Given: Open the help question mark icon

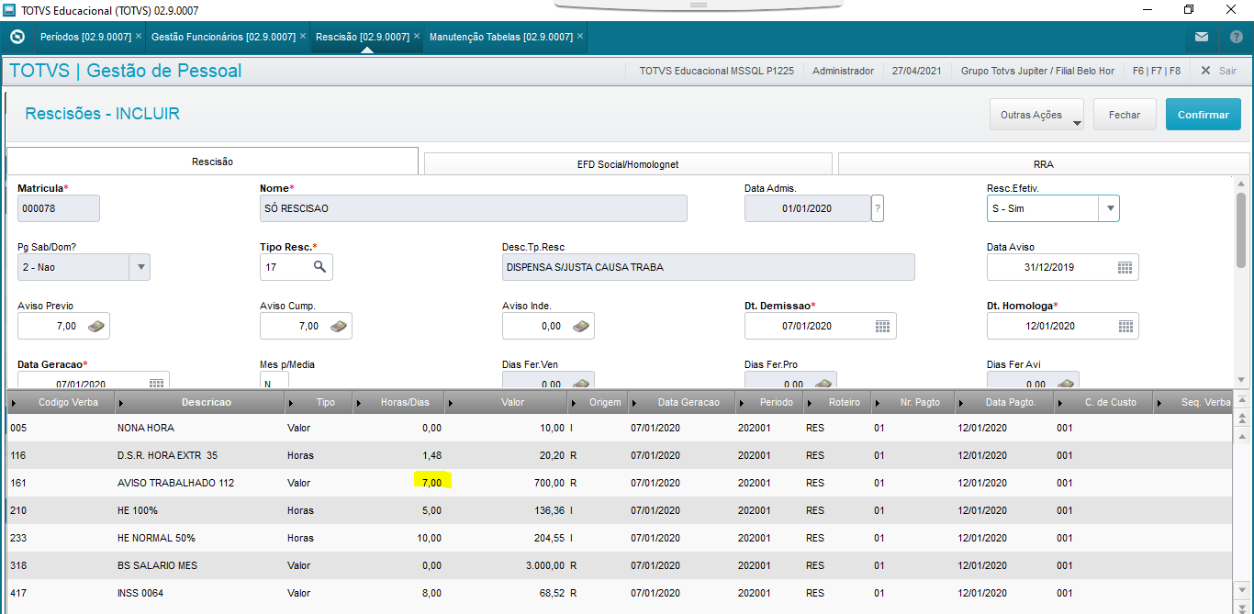Looking at the screenshot, I should [1236, 37].
